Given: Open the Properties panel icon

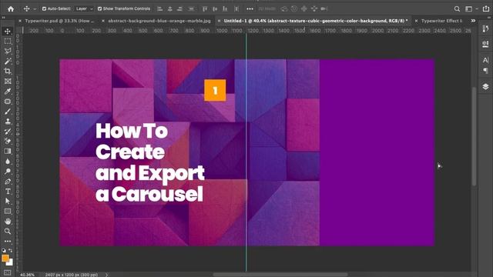Looking at the screenshot, I should click(485, 44).
